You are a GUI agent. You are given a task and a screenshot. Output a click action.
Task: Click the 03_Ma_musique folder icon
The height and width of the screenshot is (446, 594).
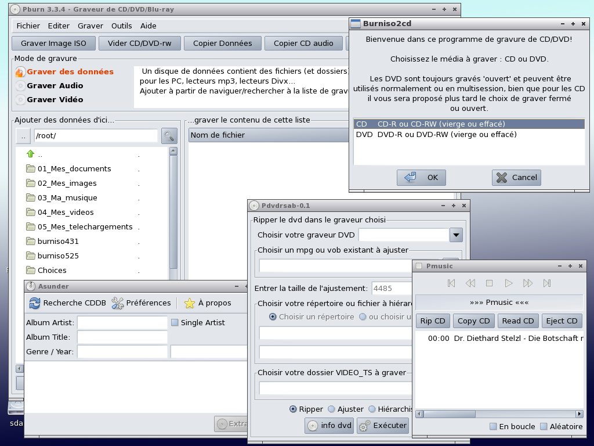(31, 197)
